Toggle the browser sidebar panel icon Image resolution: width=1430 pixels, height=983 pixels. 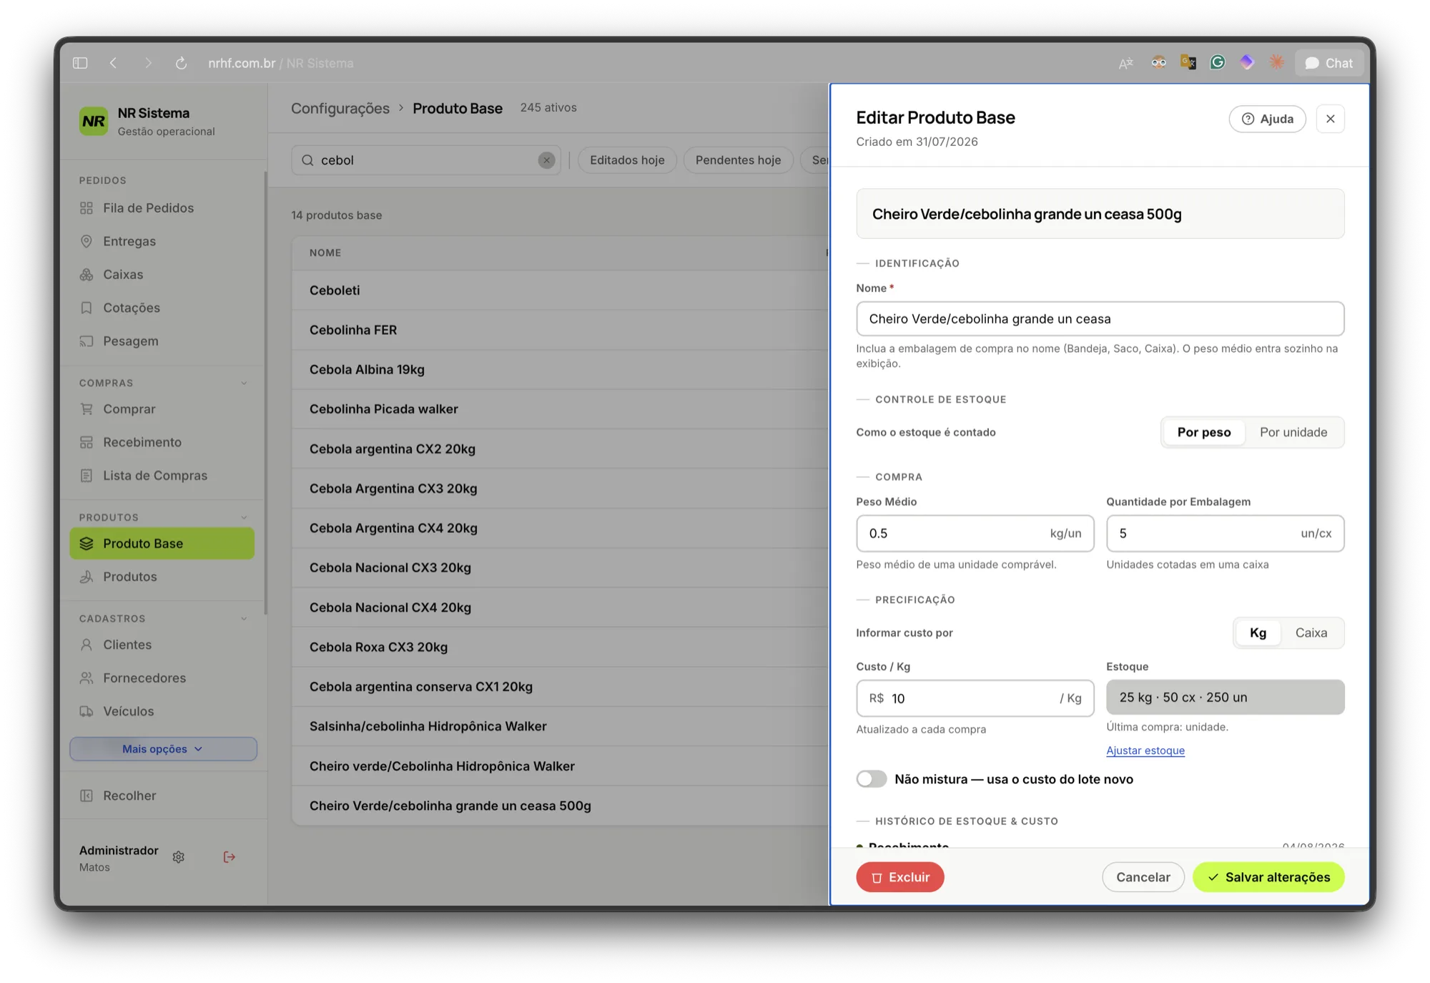coord(80,63)
